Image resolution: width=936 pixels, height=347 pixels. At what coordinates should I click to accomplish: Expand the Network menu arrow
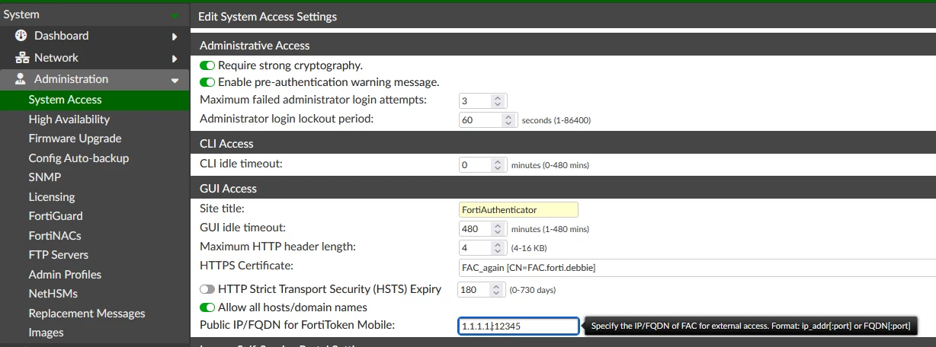coord(175,59)
